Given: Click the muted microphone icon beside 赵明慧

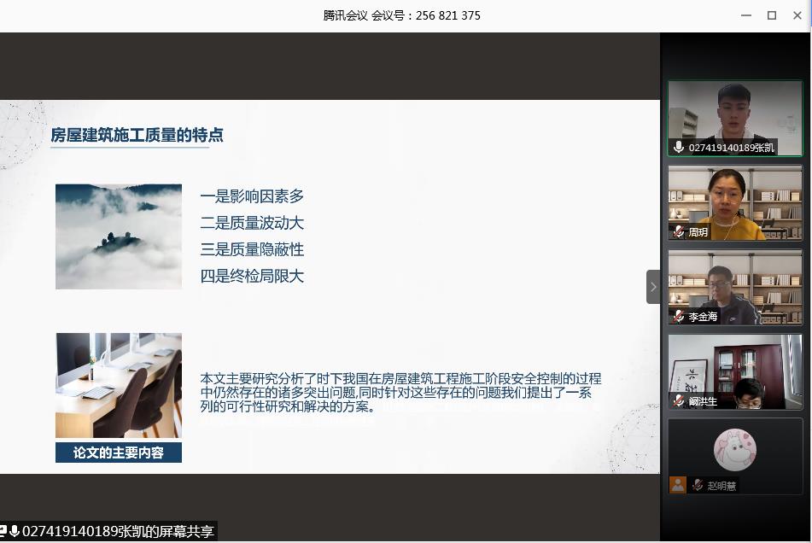Looking at the screenshot, I should tap(698, 485).
